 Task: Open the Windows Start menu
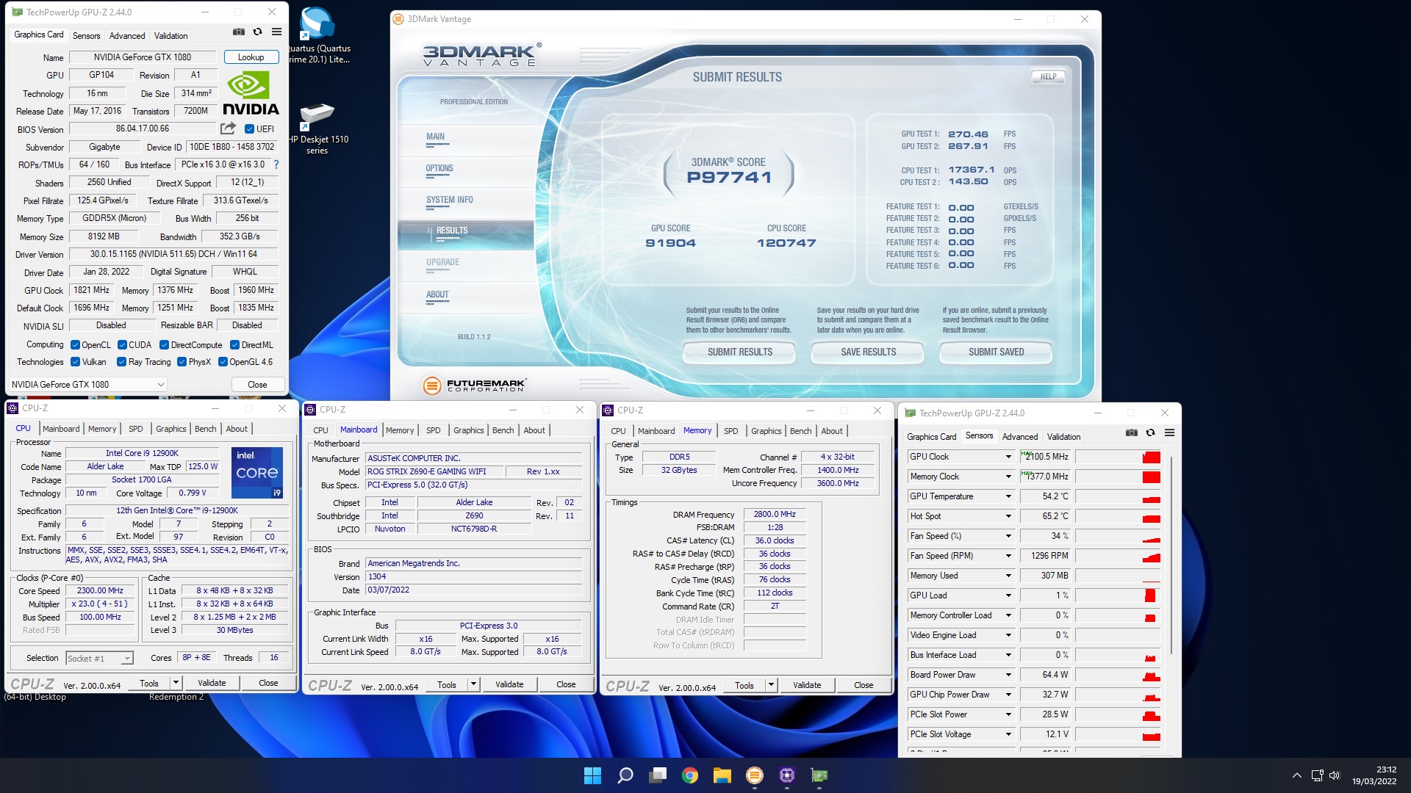pyautogui.click(x=592, y=775)
